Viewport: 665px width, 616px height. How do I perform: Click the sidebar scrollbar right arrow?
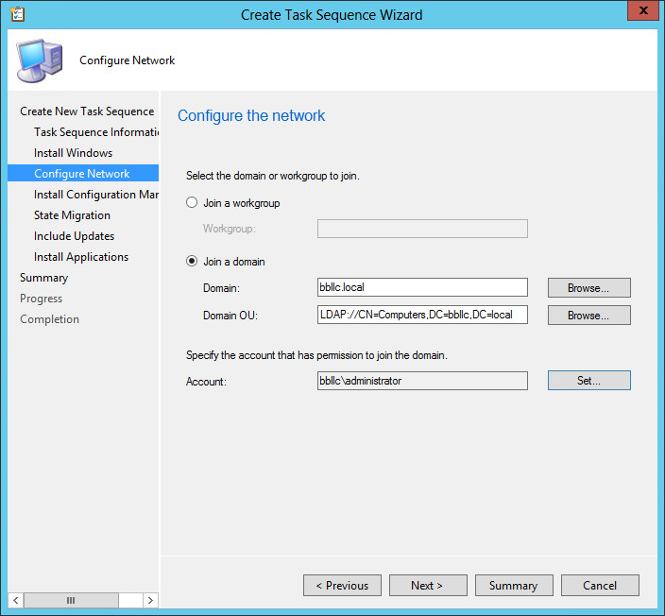pyautogui.click(x=150, y=600)
